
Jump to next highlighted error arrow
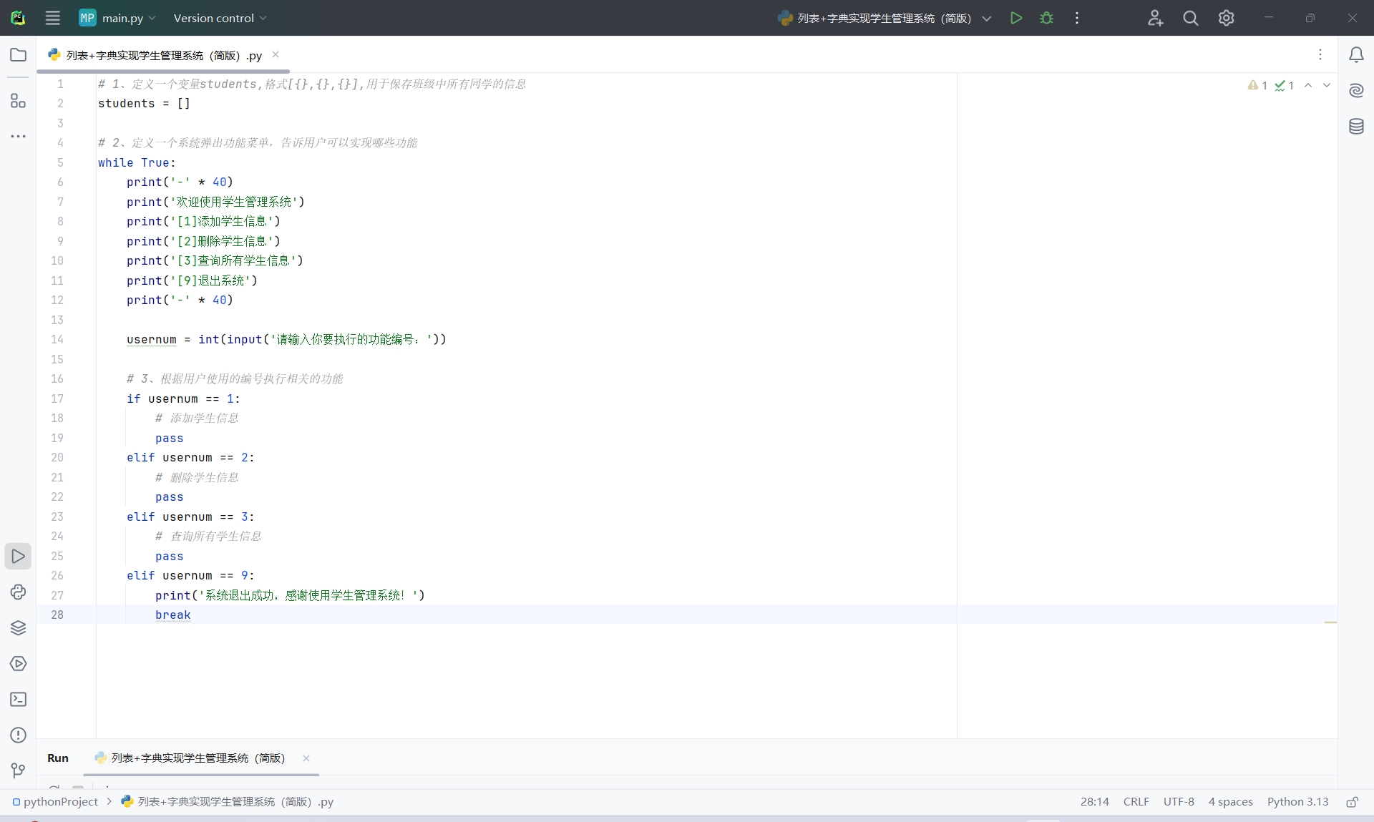click(1327, 85)
